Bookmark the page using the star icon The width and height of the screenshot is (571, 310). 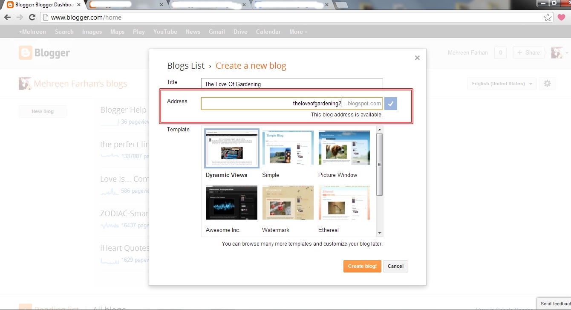point(548,17)
